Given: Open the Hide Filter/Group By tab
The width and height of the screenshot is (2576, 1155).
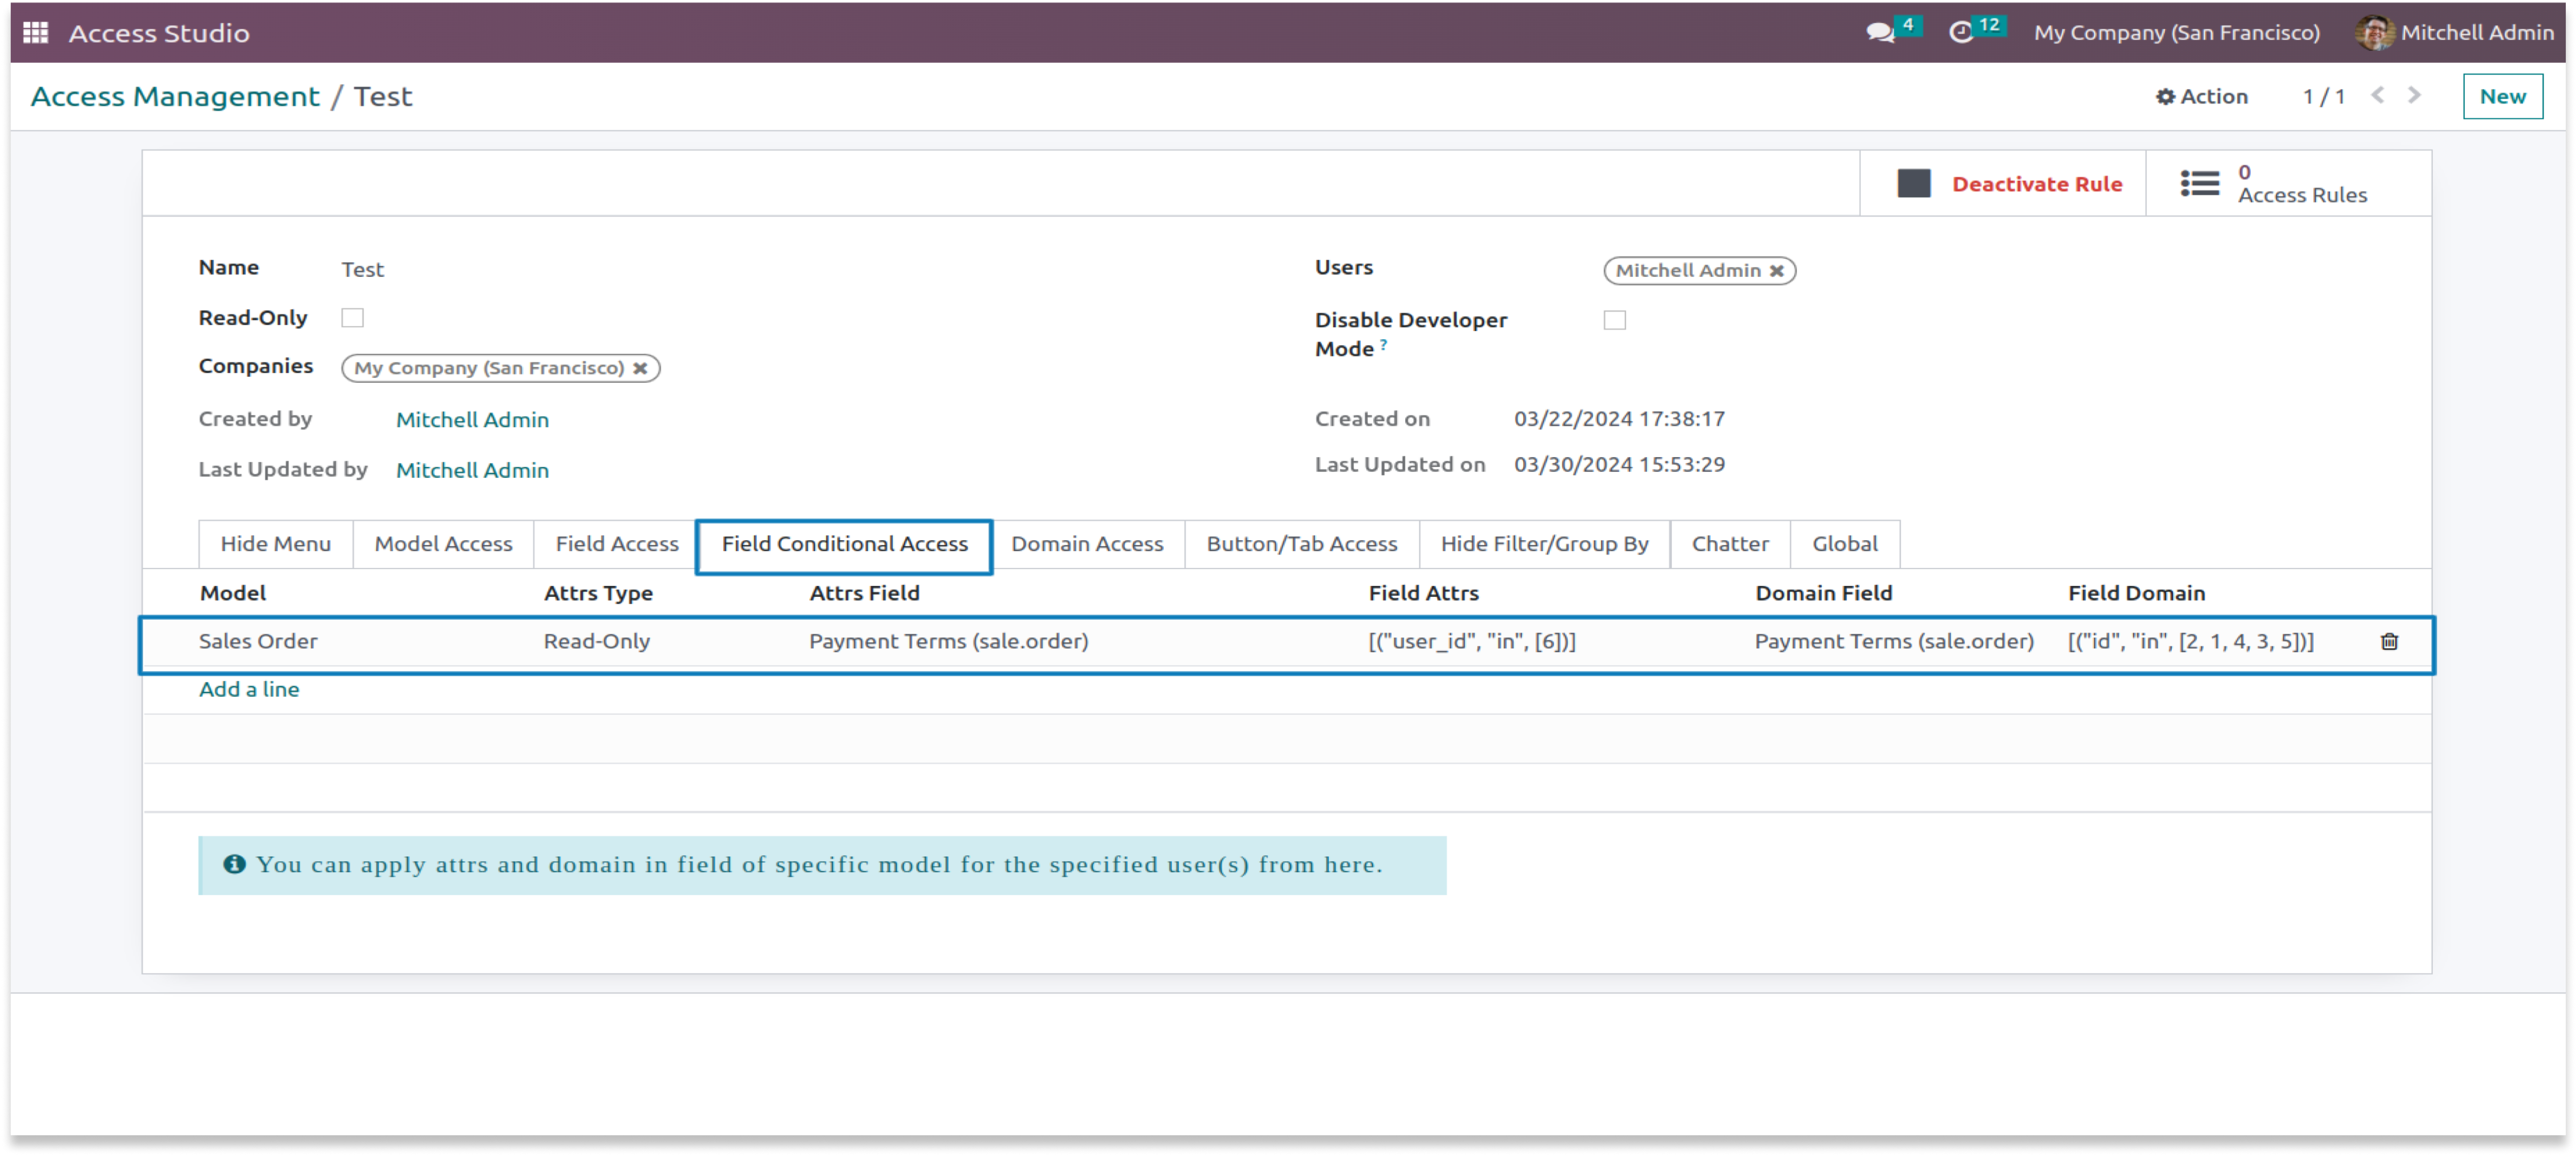Looking at the screenshot, I should [x=1544, y=544].
